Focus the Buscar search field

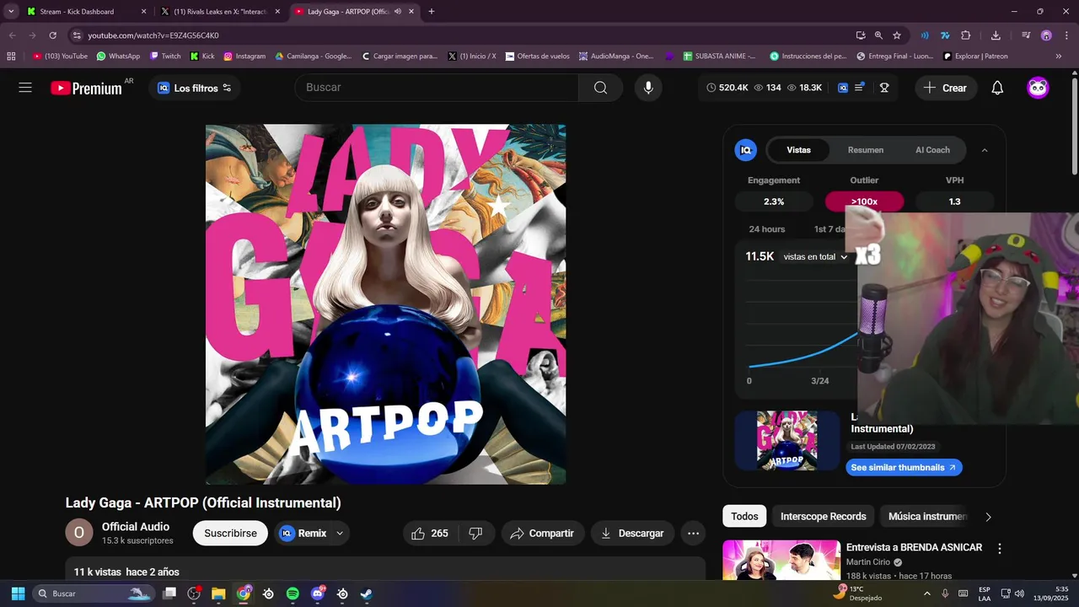point(437,88)
